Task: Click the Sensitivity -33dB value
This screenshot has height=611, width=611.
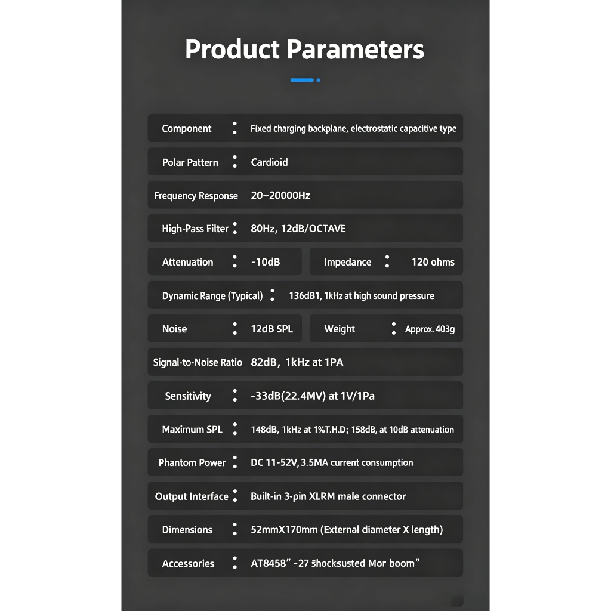Action: coord(313,396)
